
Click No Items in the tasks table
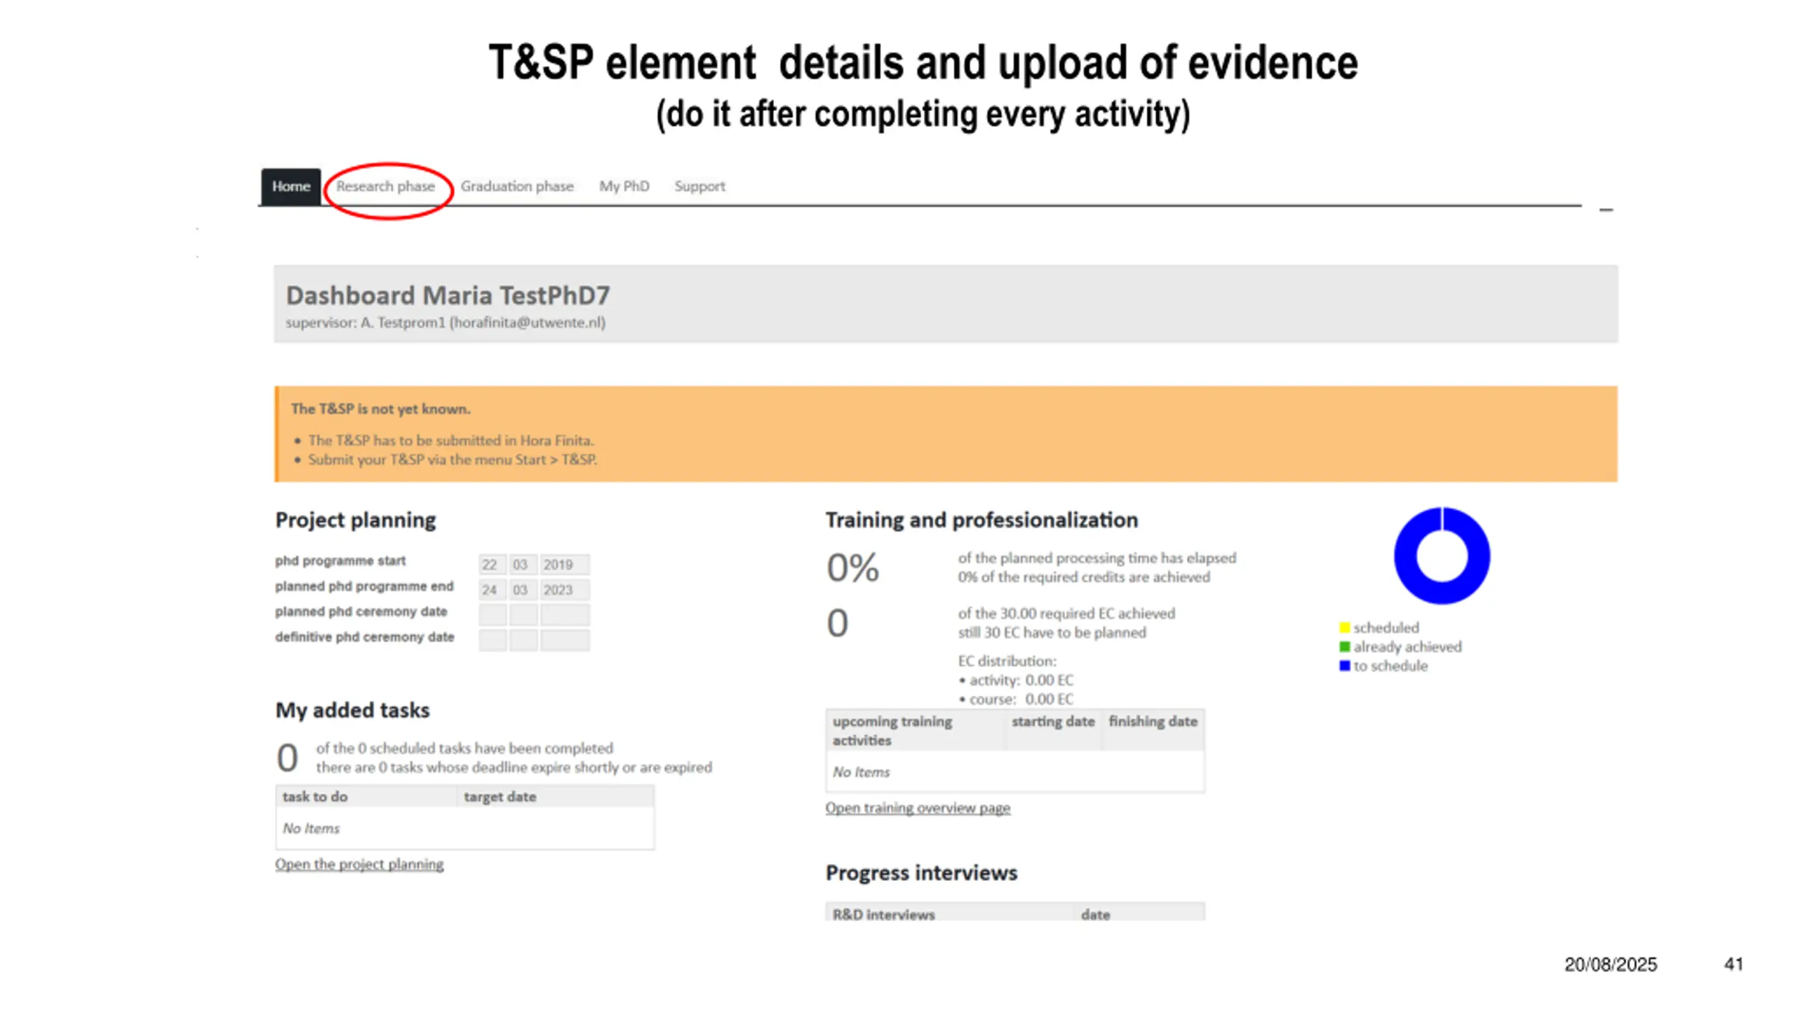tap(311, 829)
